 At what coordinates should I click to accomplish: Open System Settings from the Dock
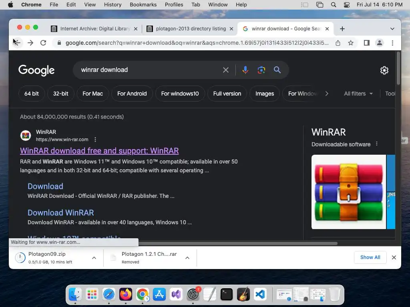193,294
